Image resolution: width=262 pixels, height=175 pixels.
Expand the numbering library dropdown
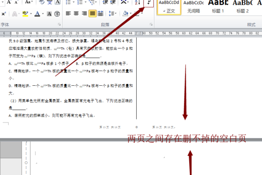[86, 2]
